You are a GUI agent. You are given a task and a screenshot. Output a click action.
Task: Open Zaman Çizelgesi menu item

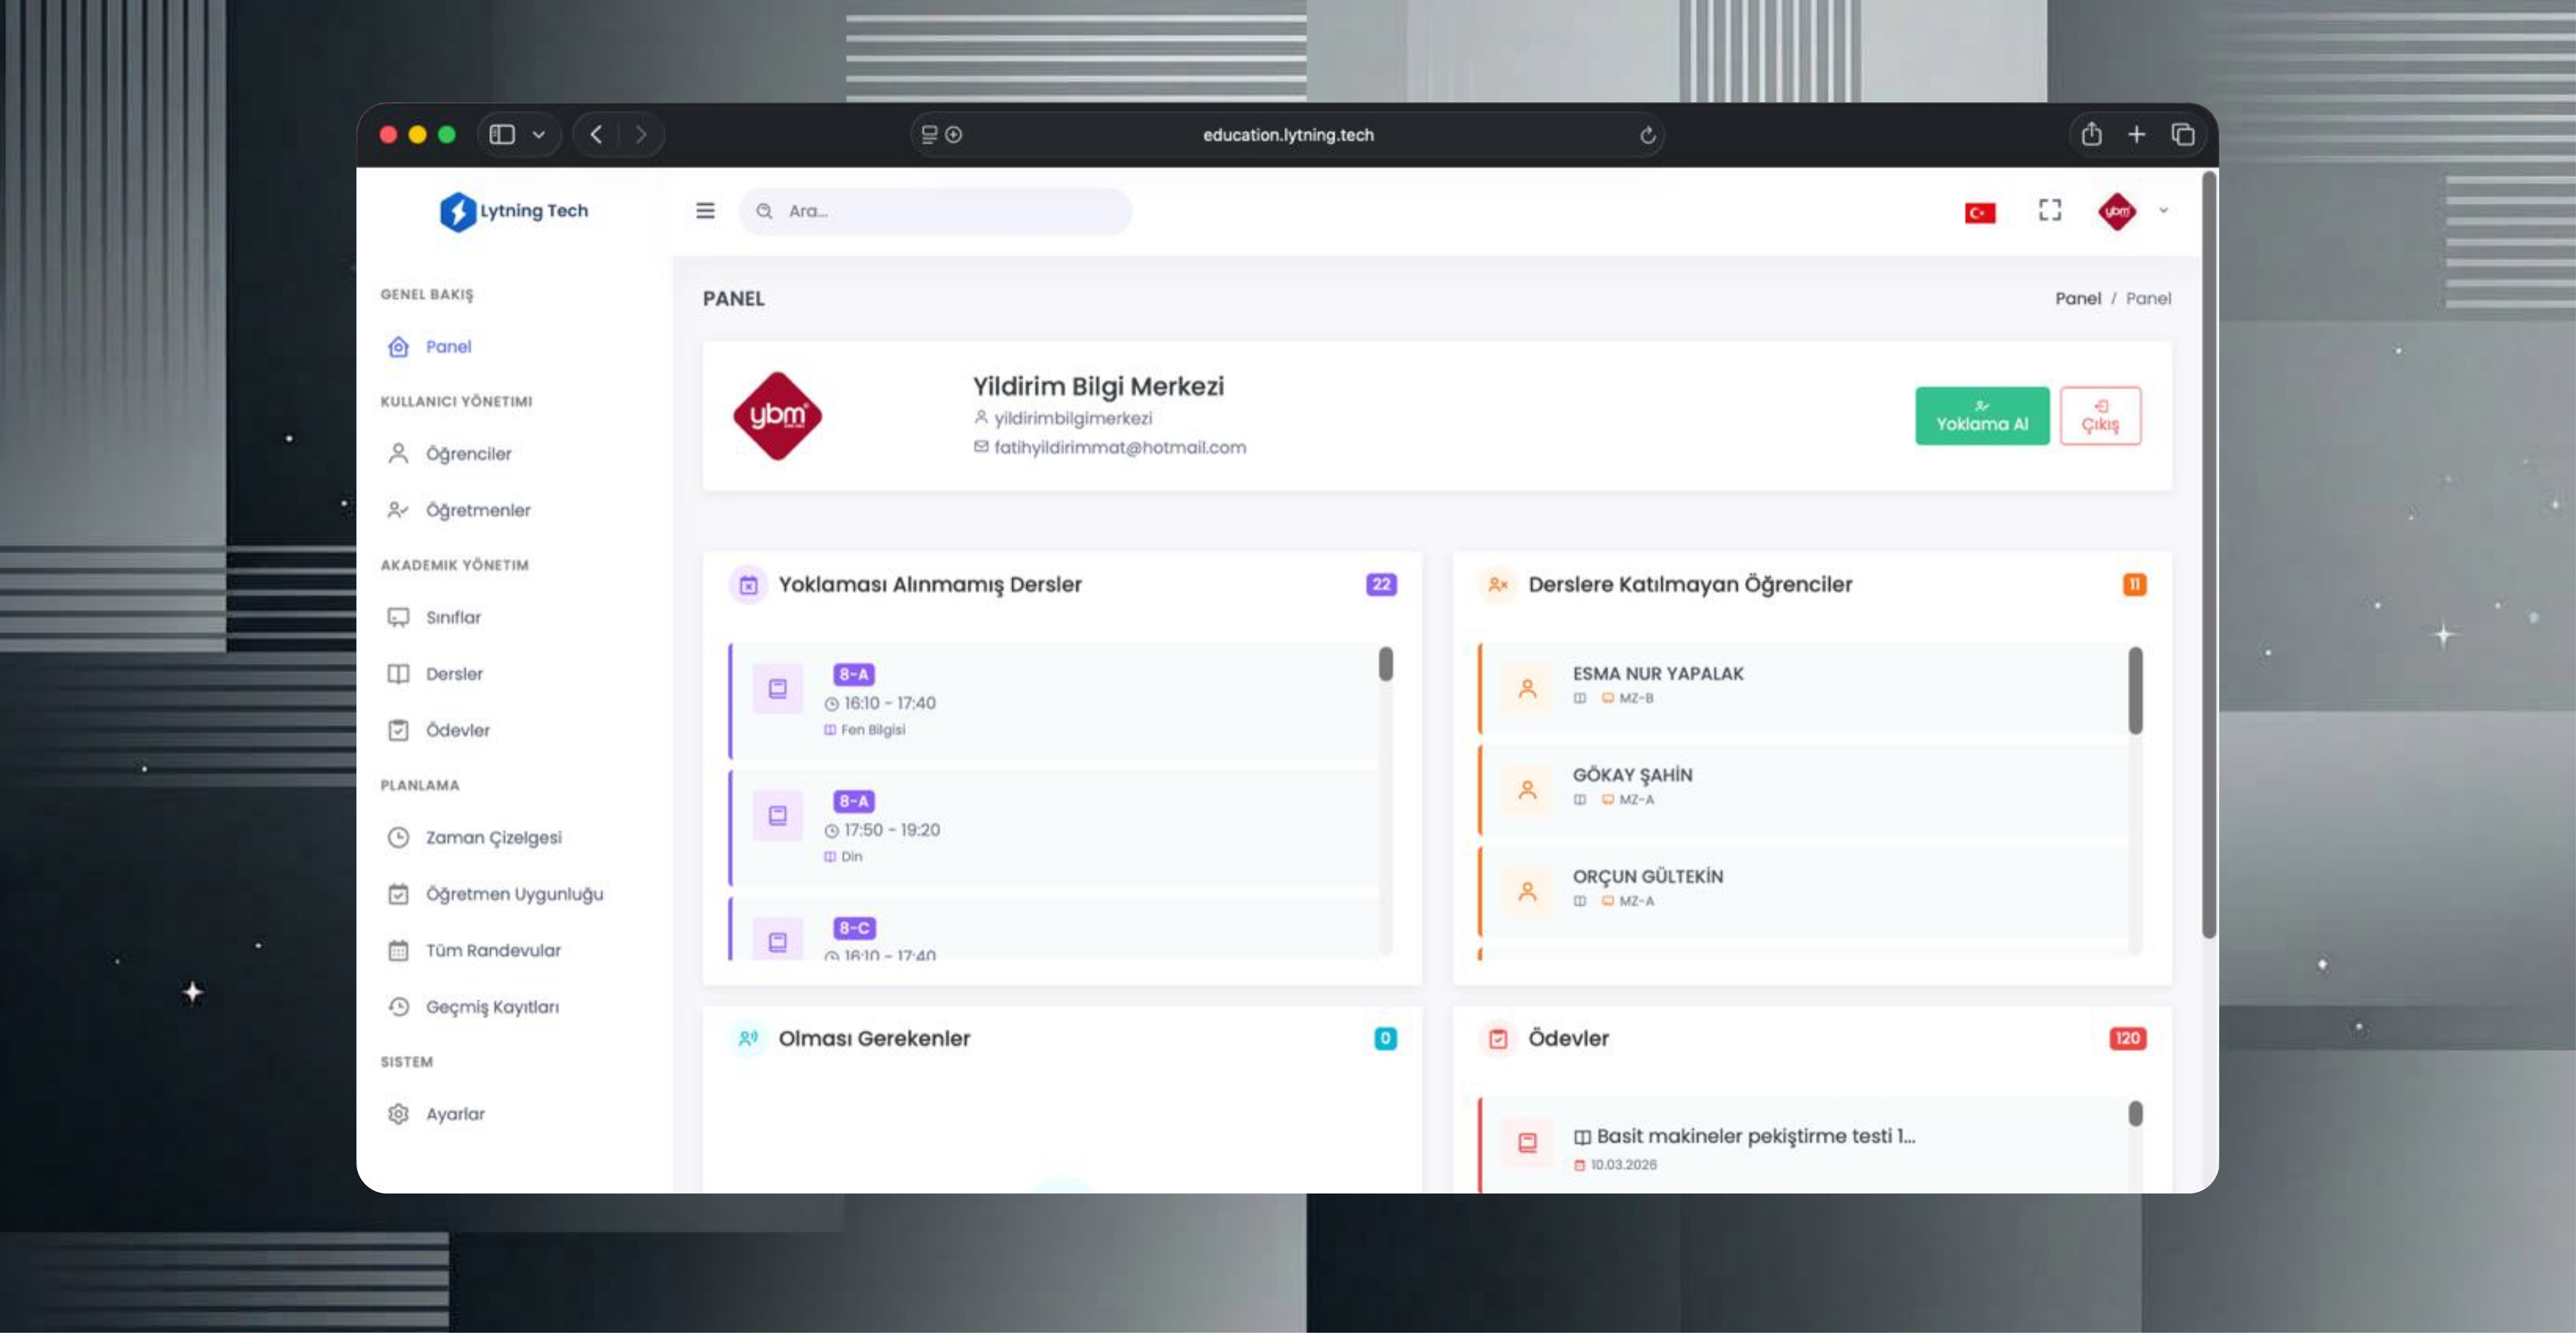pos(493,838)
